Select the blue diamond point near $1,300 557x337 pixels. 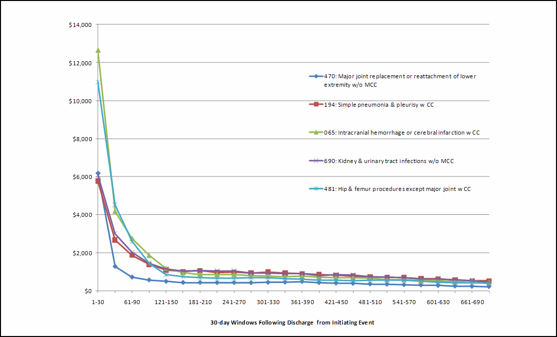tap(115, 266)
